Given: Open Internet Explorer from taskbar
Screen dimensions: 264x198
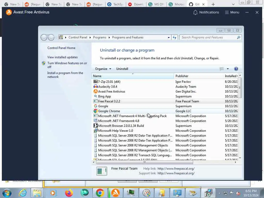Looking at the screenshot, I should click(x=23, y=193).
